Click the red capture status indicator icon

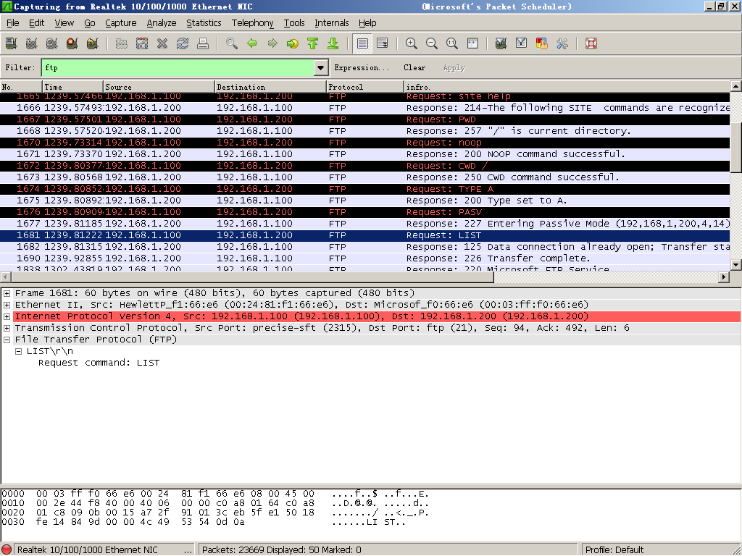click(x=7, y=550)
